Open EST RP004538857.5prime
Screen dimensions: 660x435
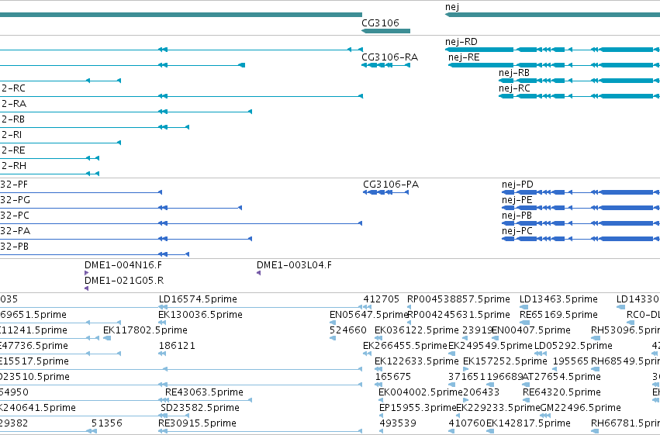click(x=458, y=299)
